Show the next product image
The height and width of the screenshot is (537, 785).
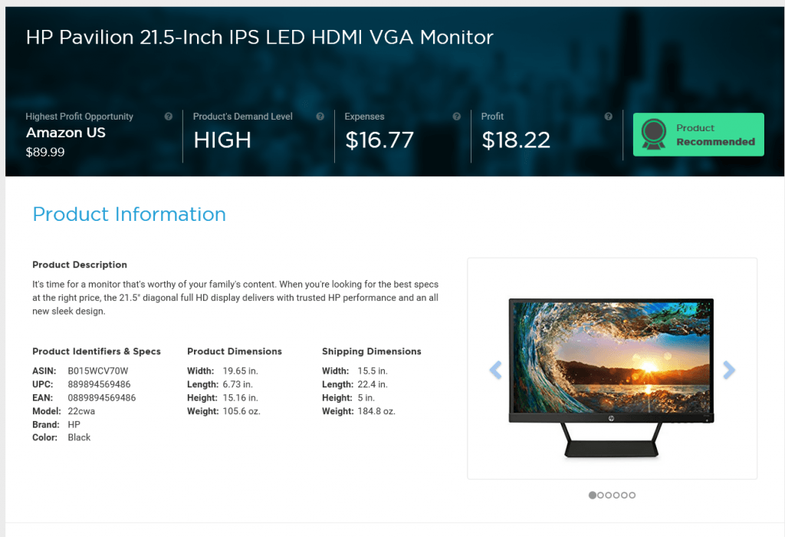(x=729, y=371)
